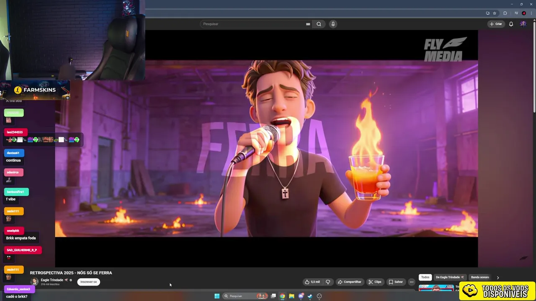Image resolution: width=536 pixels, height=301 pixels.
Task: Open the Eagle Trindade channel name link
Action: click(x=52, y=280)
